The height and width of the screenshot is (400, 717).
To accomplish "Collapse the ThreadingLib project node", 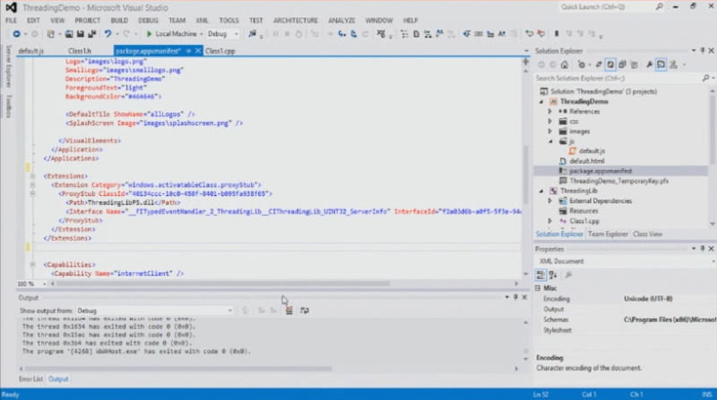I will pos(541,191).
